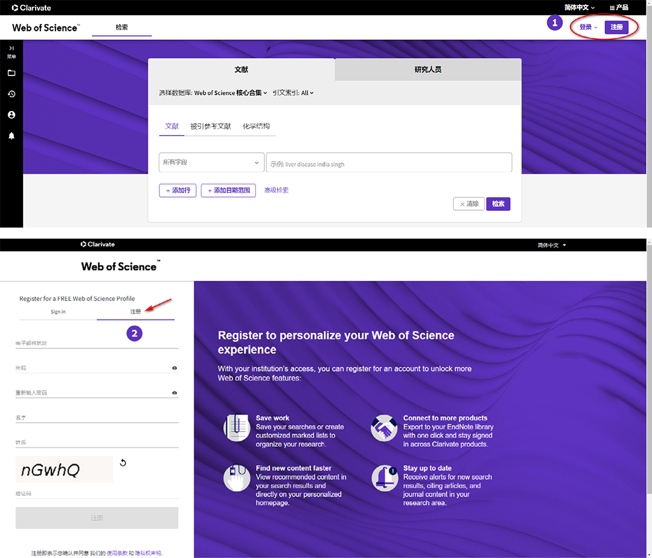
Task: Open the profile person icon in sidebar
Action: tap(11, 115)
